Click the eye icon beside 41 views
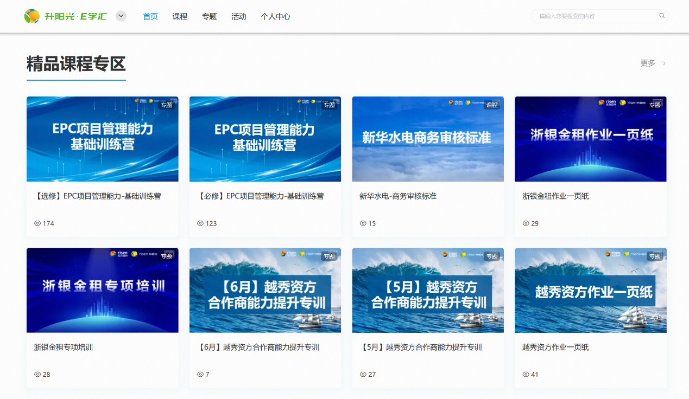689x399 pixels. tap(526, 375)
